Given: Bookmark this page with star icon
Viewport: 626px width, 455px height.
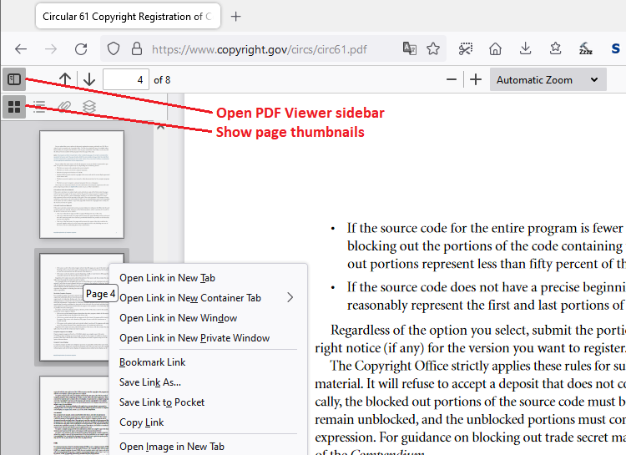Looking at the screenshot, I should click(433, 49).
